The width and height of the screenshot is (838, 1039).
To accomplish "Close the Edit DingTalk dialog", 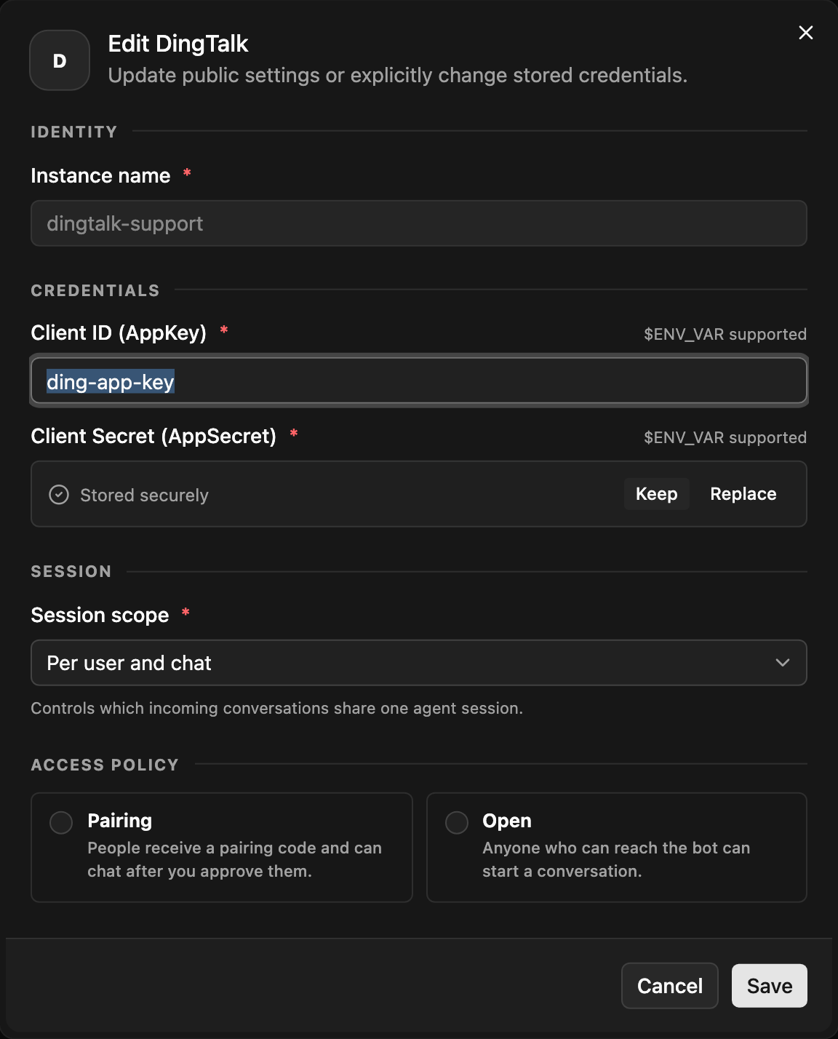I will (x=806, y=33).
